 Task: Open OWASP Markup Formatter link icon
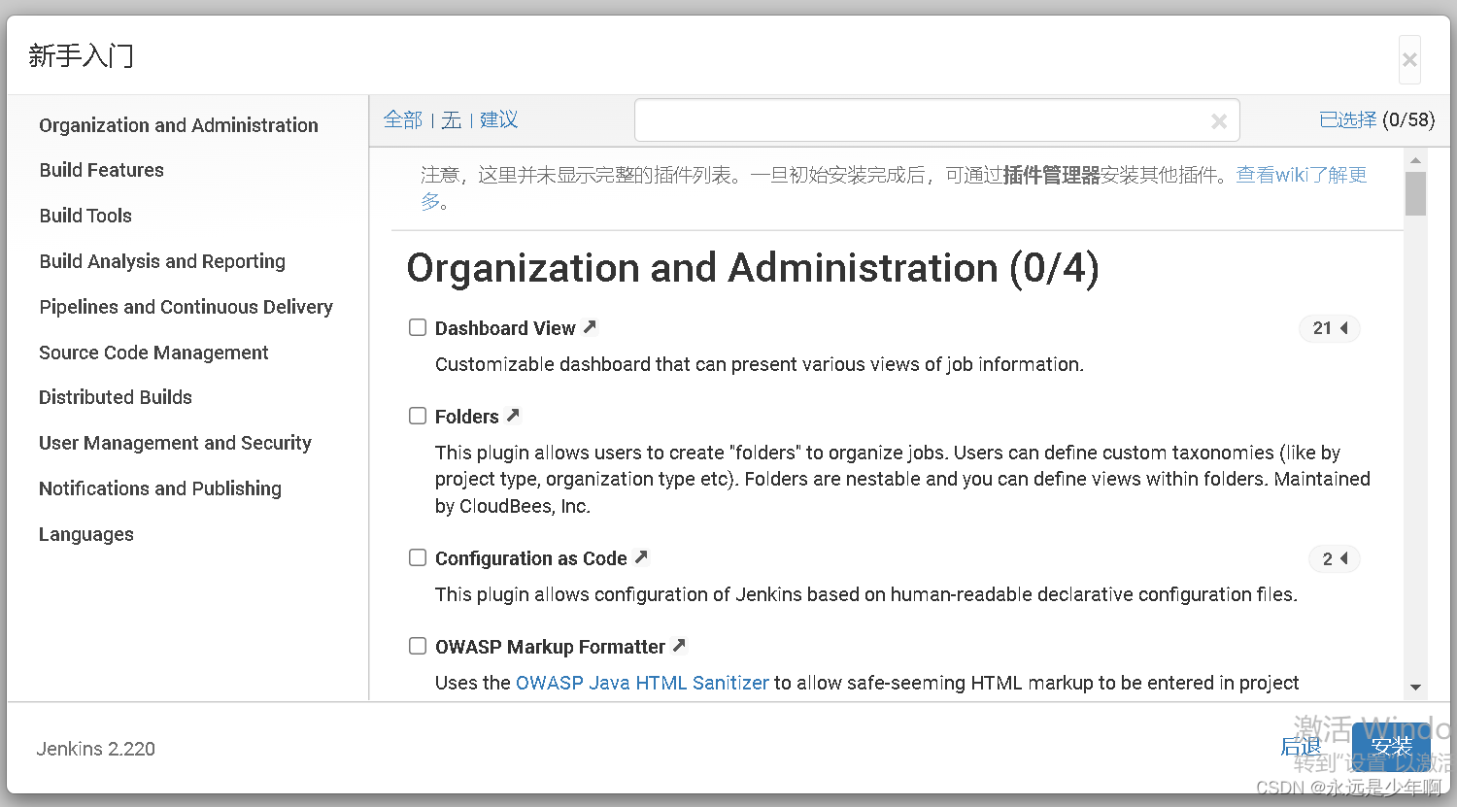[679, 646]
